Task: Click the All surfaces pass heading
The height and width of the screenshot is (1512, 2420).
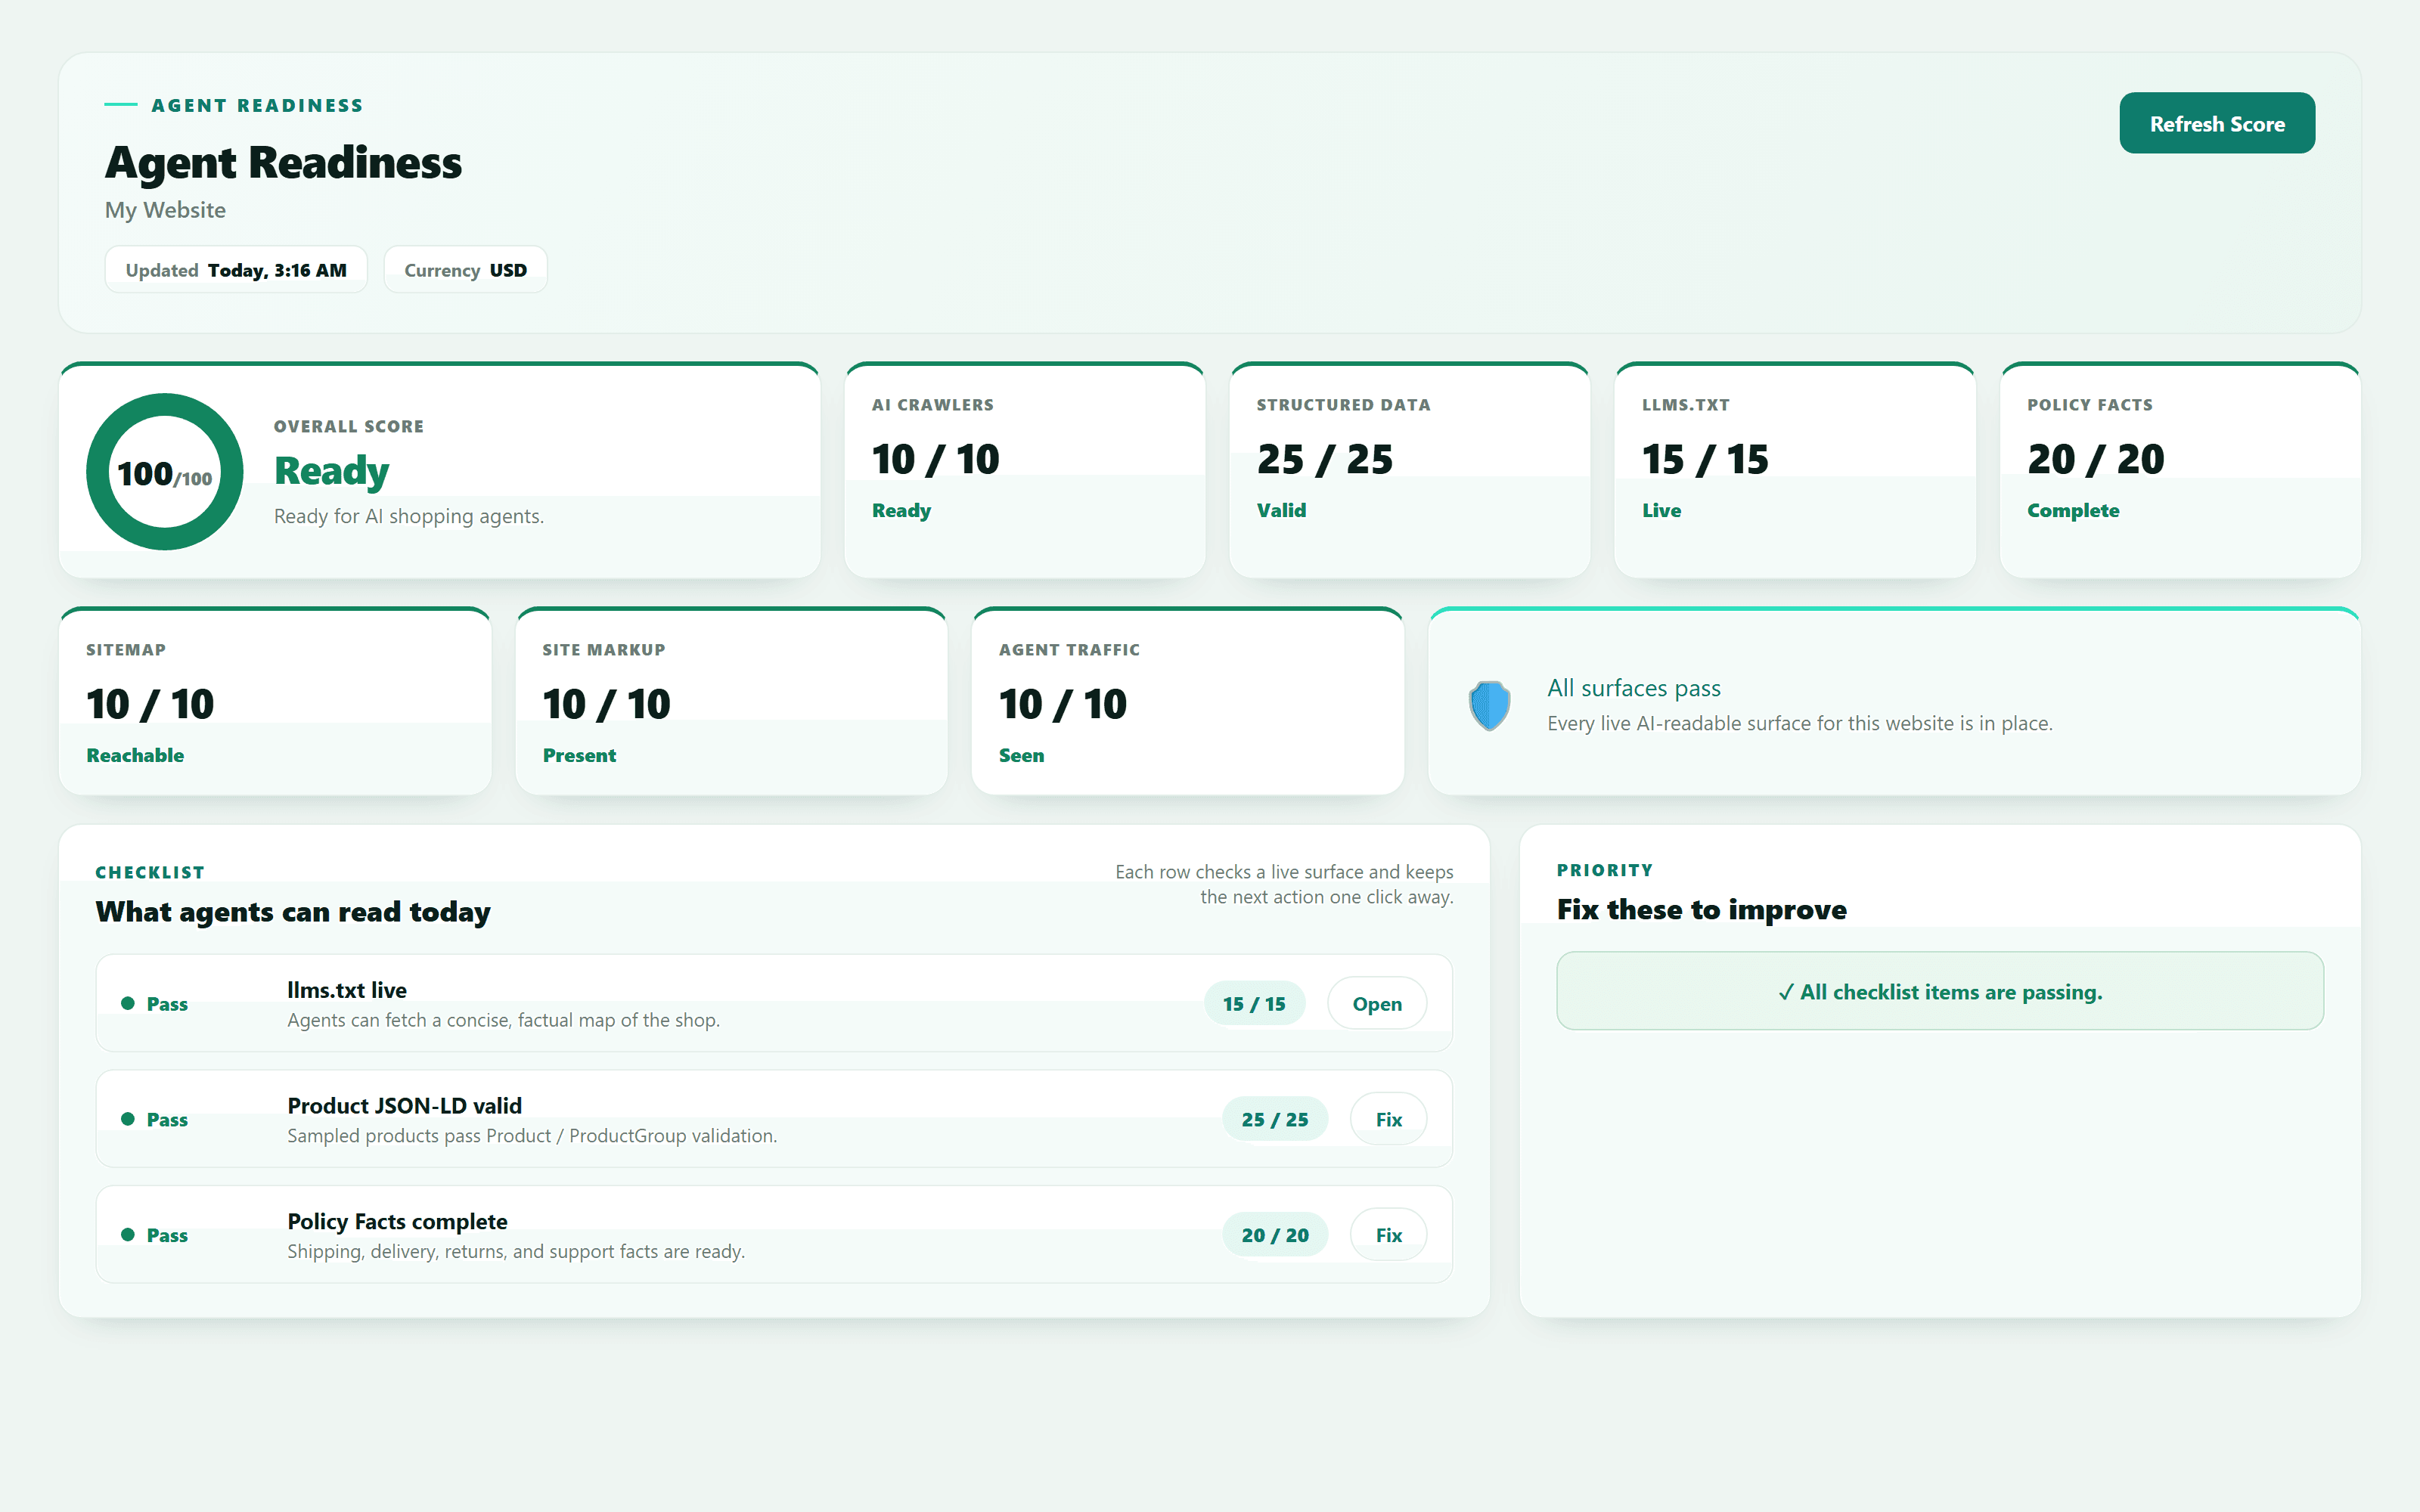Action: 1633,688
